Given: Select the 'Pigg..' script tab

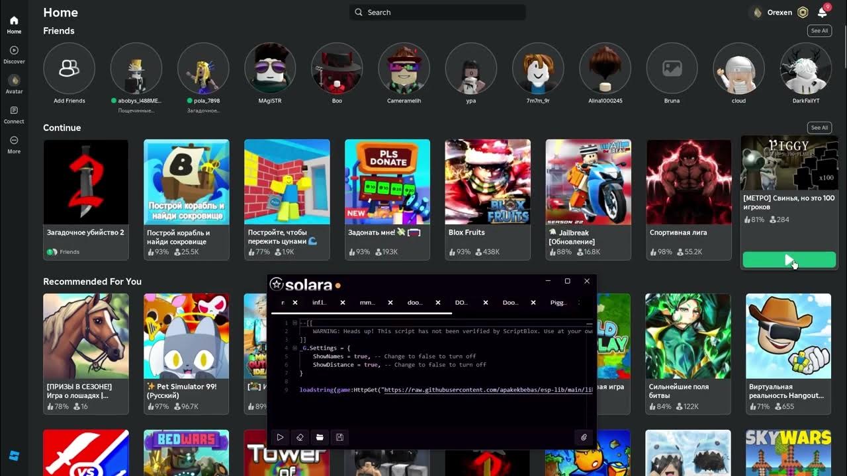Looking at the screenshot, I should pyautogui.click(x=558, y=302).
